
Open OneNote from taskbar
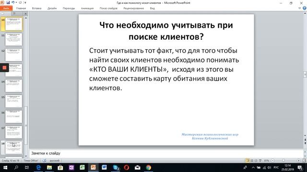(x=71, y=168)
